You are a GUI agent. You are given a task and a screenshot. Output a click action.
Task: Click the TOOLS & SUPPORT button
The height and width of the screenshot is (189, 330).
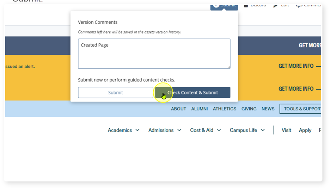[x=301, y=109]
